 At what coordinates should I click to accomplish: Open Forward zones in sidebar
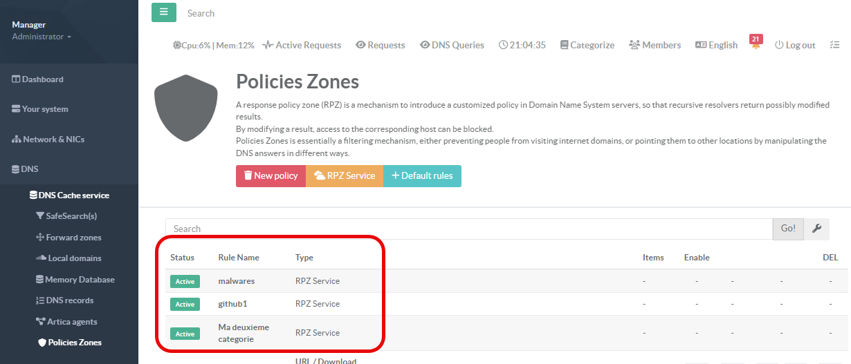[73, 238]
